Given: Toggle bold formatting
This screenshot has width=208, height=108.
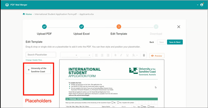Looking at the screenshot, I should coord(115,55).
